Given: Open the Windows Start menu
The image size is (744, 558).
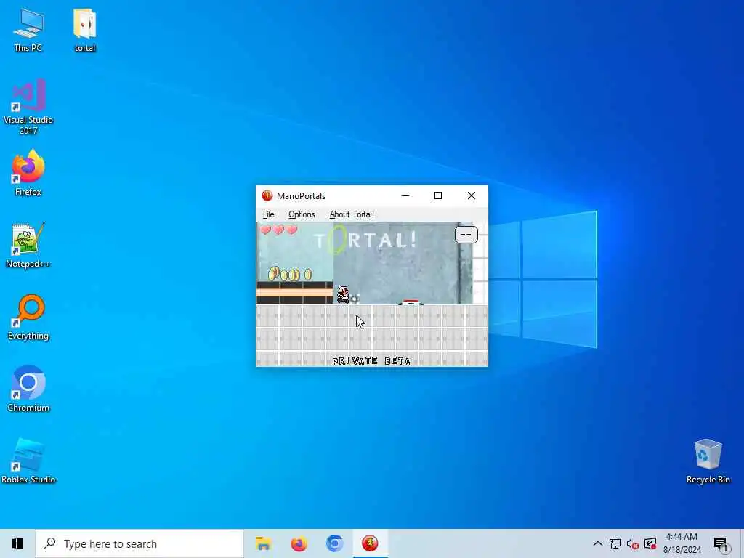Looking at the screenshot, I should (x=17, y=543).
